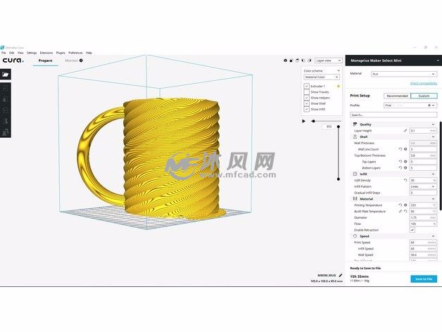Viewport: 442px width, 332px height.
Task: Open the Help menu
Action: coord(89,53)
